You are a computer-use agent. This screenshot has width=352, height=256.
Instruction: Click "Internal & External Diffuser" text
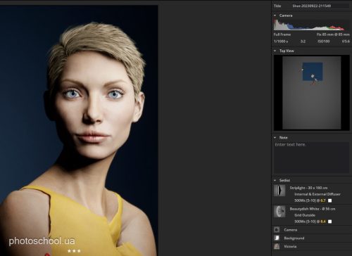318,194
